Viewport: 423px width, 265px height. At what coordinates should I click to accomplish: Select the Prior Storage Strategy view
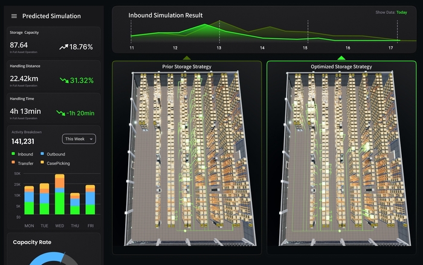click(187, 67)
